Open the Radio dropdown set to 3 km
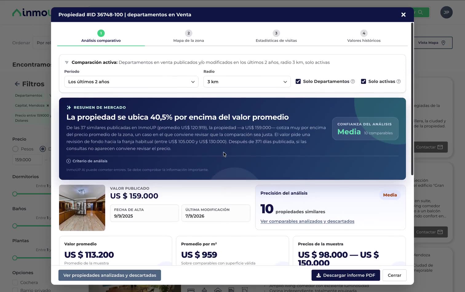Screen dimensions: 465x292 (x=247, y=82)
